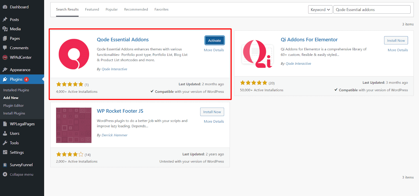Click the Dashboard gauge icon in sidebar
The image size is (419, 196).
coord(5,7)
